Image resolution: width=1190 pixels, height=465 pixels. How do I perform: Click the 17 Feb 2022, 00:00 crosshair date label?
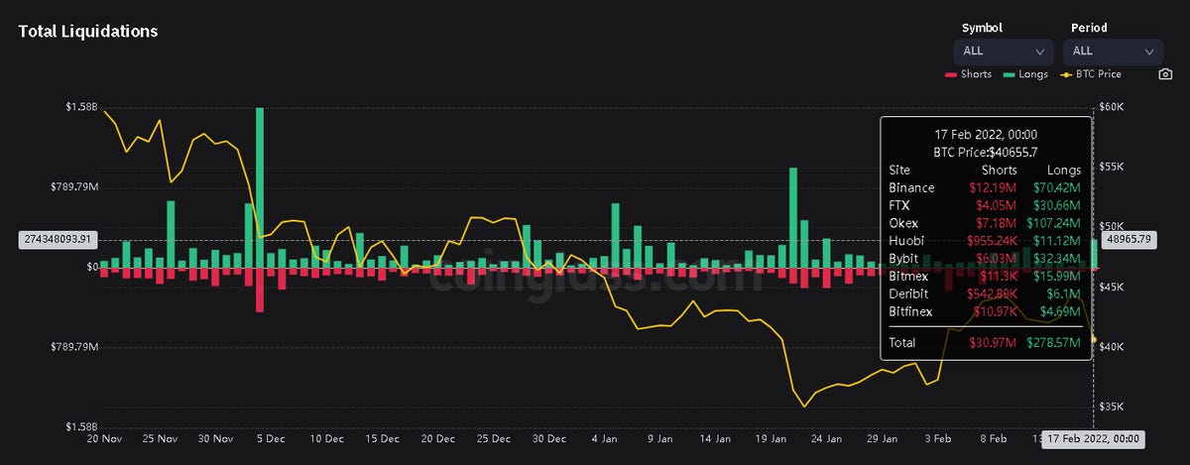tap(1093, 439)
